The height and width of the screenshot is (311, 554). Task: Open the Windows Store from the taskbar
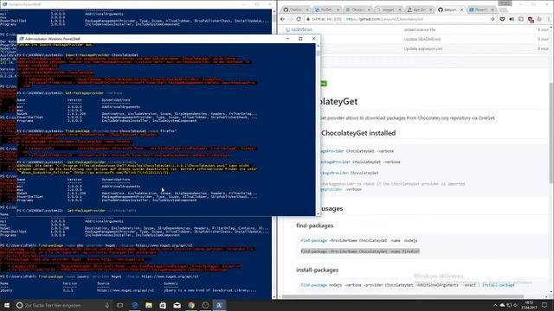[163, 305]
